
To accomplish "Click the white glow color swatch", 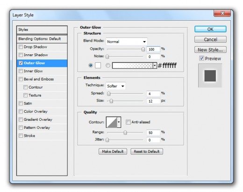I will coord(98,66).
